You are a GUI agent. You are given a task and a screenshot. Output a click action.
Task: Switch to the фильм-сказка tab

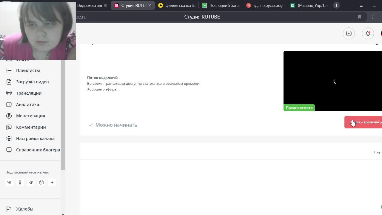tap(177, 5)
